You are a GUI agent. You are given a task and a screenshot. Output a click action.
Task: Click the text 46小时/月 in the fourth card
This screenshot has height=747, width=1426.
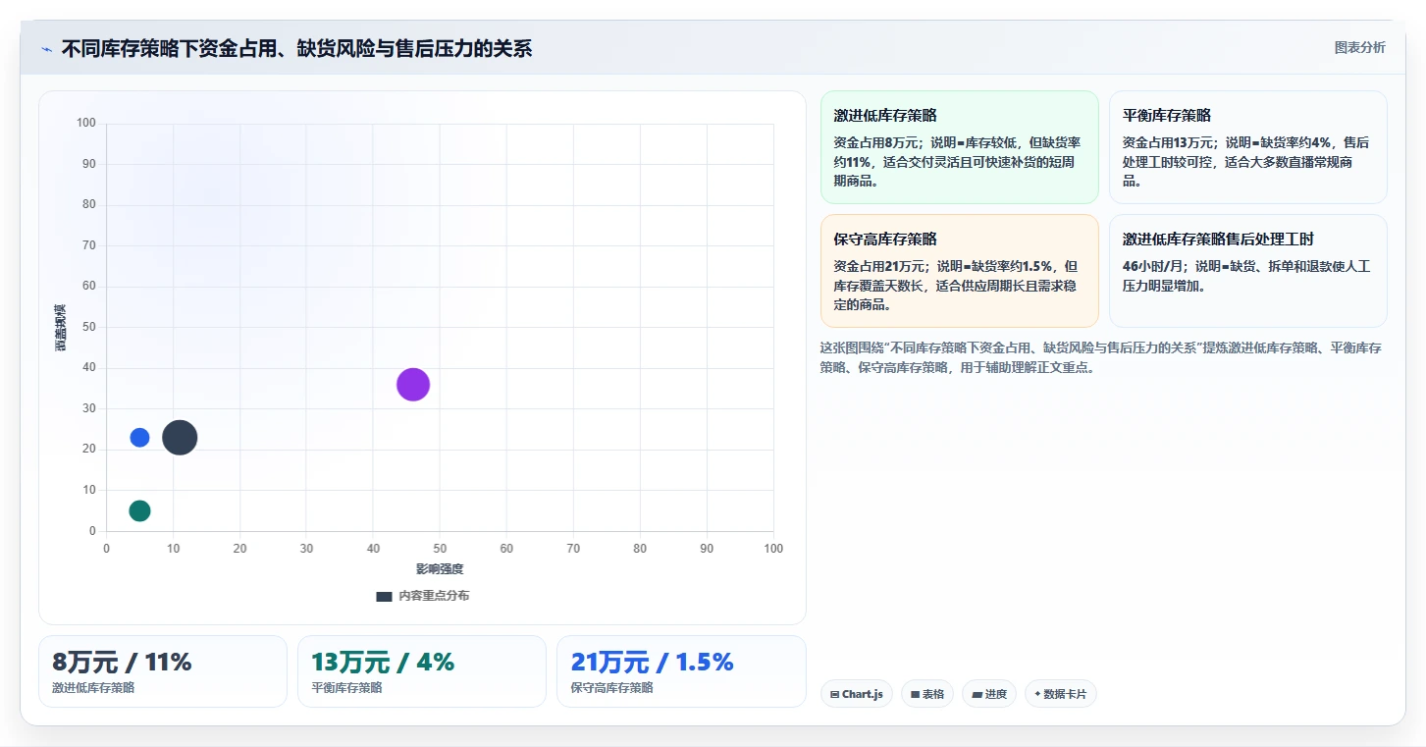pyautogui.click(x=1151, y=266)
